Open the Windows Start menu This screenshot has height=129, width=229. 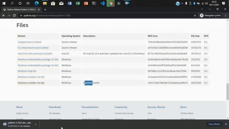(4, 3)
